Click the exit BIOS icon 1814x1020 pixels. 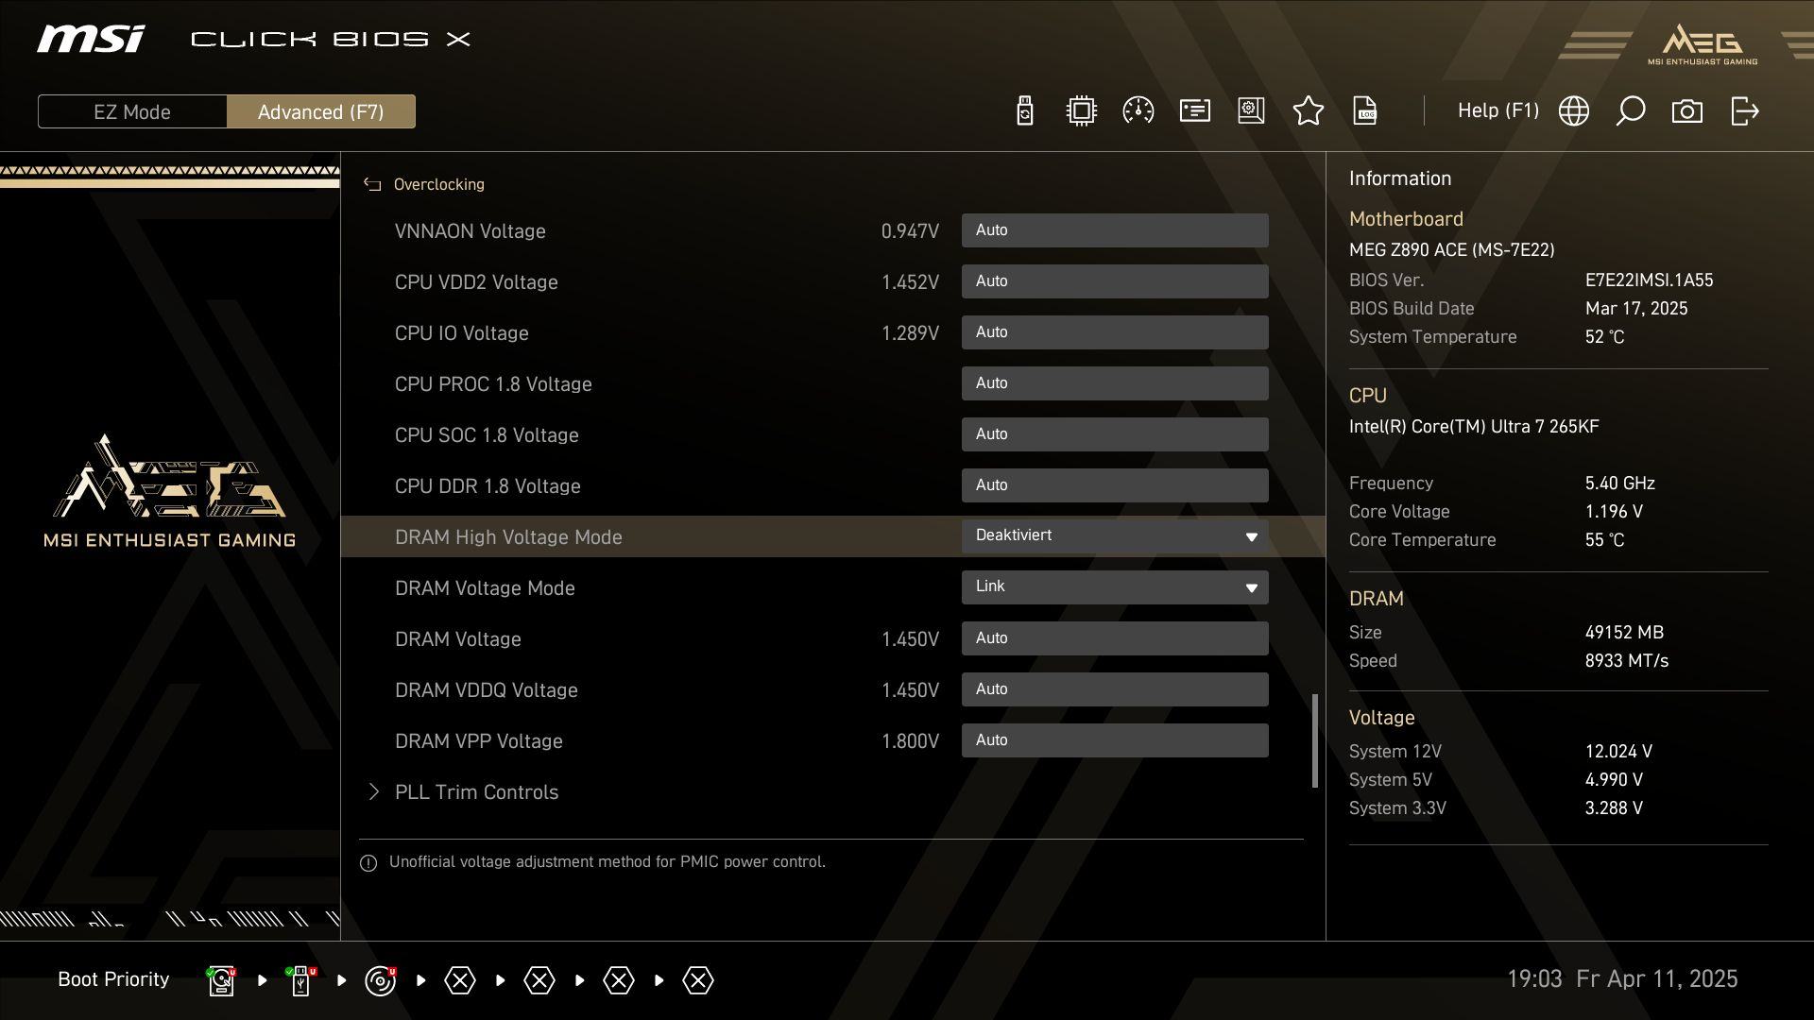(1744, 111)
